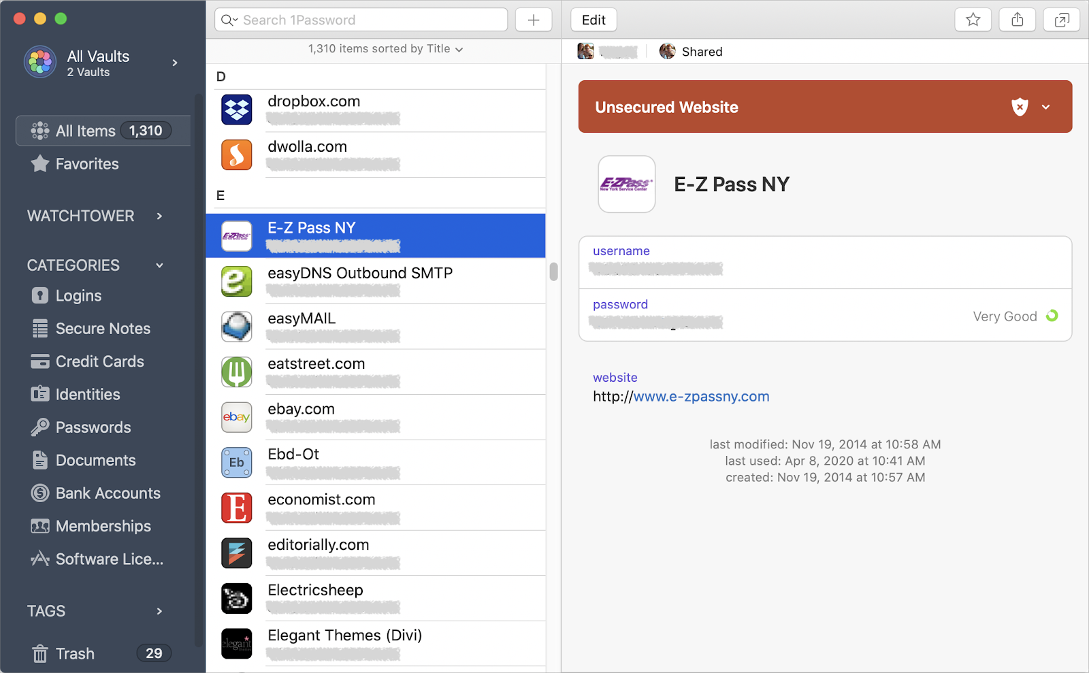Screen dimensions: 1089x673
Task: Mark item as favorite with star button
Action: (973, 20)
